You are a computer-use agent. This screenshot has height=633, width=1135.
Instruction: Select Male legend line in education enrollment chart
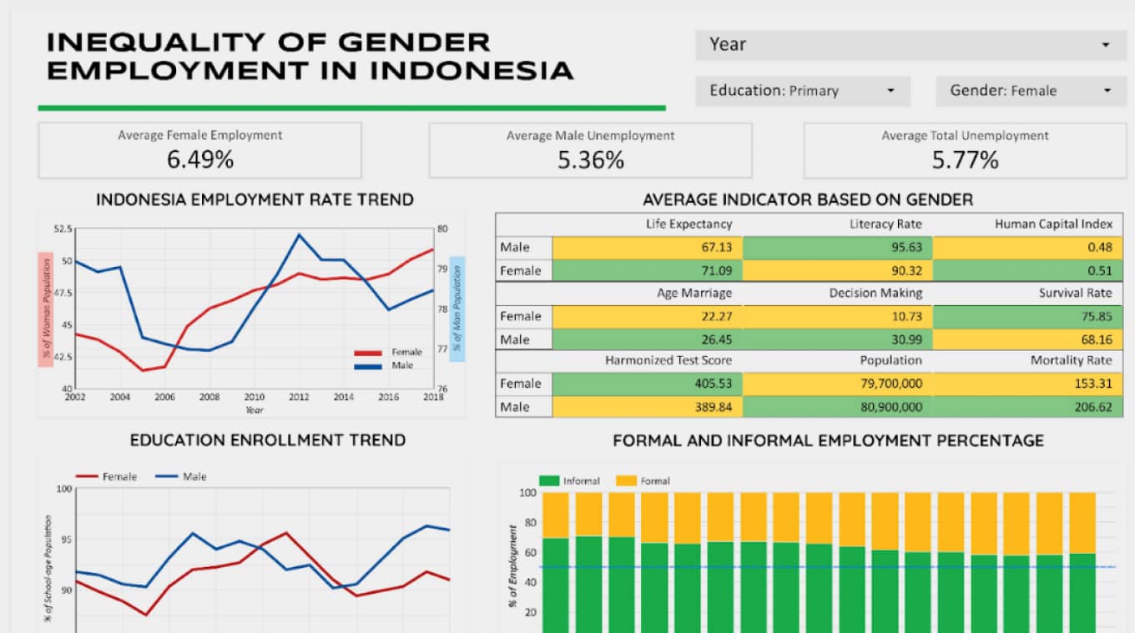click(167, 477)
